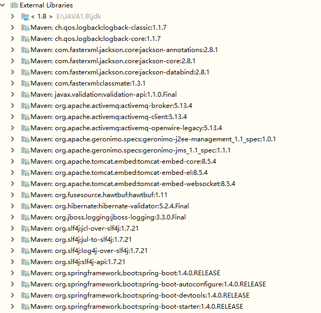Expand logback-classic:1.1.7 library
This screenshot has height=313, width=321.
pos(12,28)
